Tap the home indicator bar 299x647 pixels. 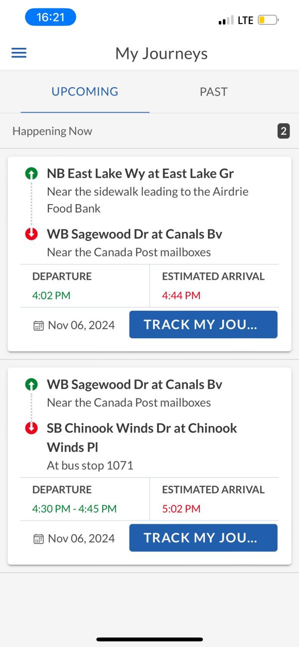(x=149, y=639)
